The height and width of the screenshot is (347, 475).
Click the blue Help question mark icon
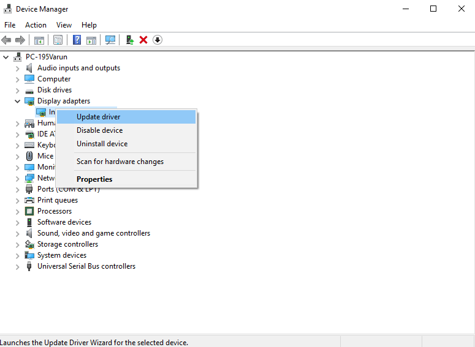coord(77,40)
